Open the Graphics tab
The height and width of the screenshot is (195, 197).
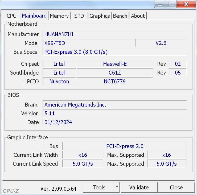(x=100, y=16)
